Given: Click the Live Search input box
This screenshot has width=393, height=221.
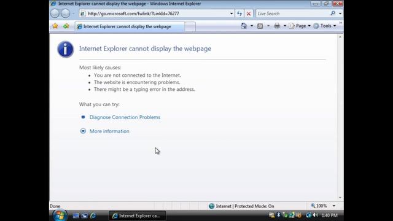Looking at the screenshot, I should [292, 14].
